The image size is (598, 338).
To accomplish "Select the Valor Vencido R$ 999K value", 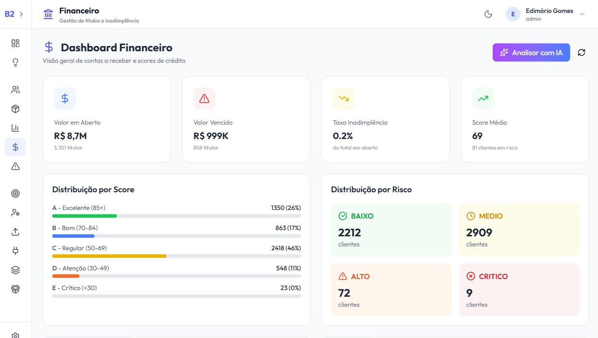I will [211, 136].
